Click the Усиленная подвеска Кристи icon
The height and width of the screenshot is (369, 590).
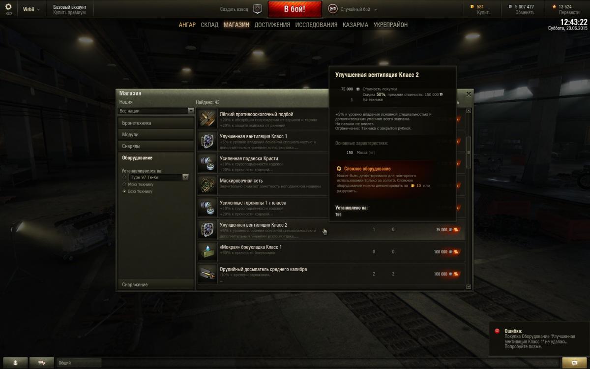[x=206, y=163]
